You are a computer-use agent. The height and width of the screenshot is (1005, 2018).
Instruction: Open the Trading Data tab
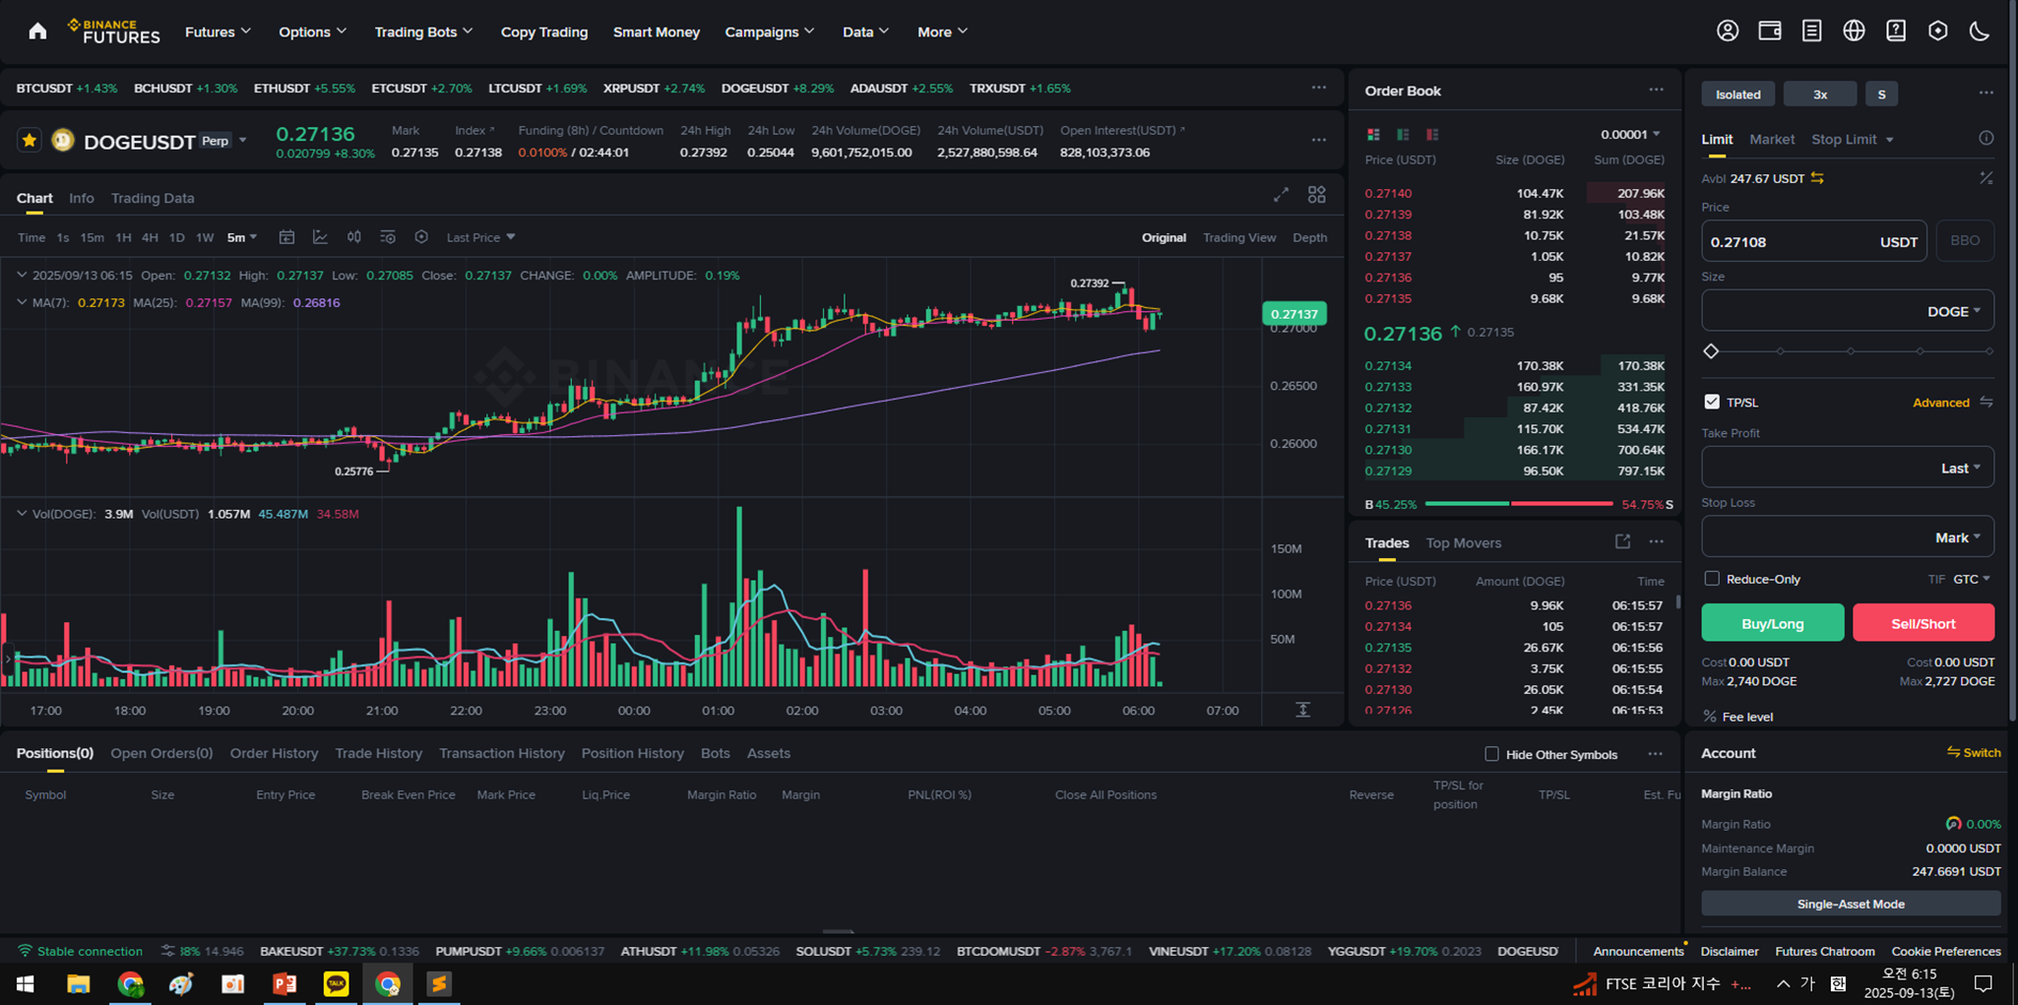[153, 198]
